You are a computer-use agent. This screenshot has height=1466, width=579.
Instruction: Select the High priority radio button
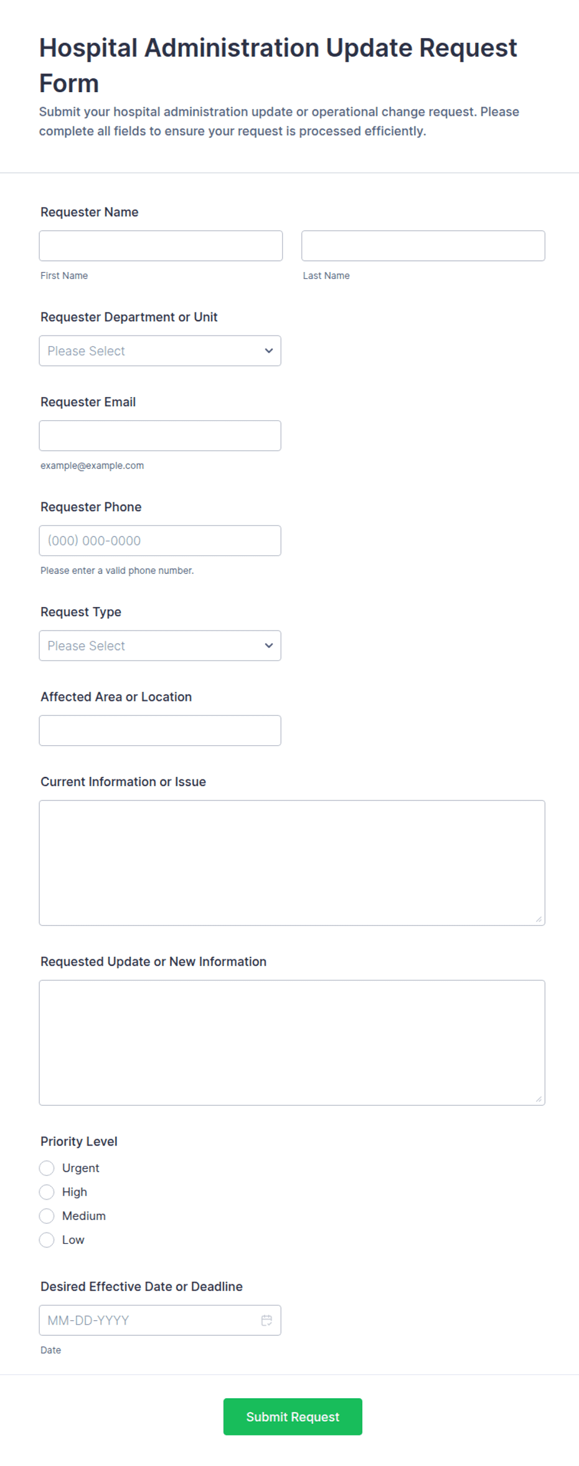(47, 1191)
